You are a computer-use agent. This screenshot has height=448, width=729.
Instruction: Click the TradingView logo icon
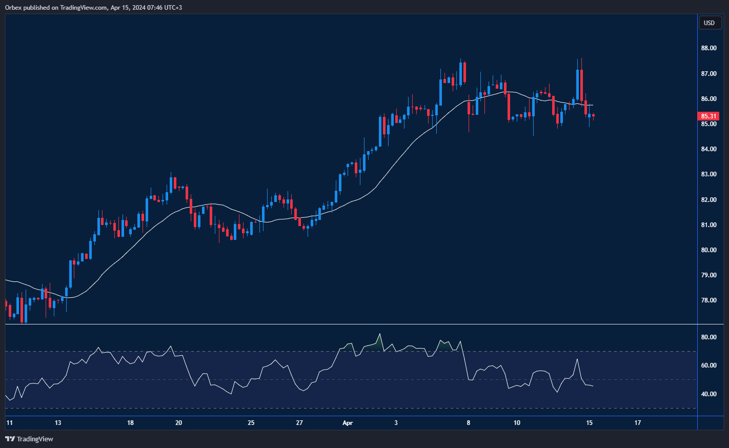[10, 439]
